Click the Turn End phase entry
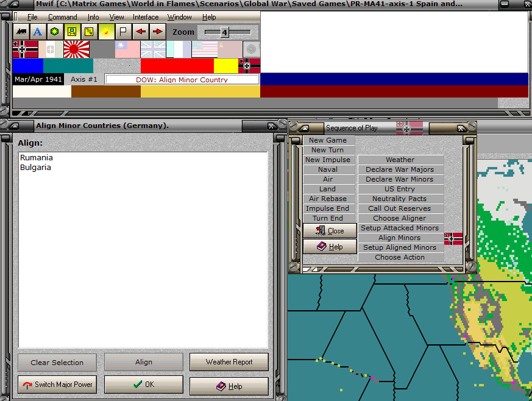This screenshot has width=532, height=401. tap(328, 218)
